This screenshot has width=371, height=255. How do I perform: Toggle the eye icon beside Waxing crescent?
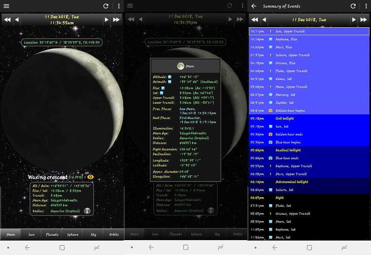point(91,177)
